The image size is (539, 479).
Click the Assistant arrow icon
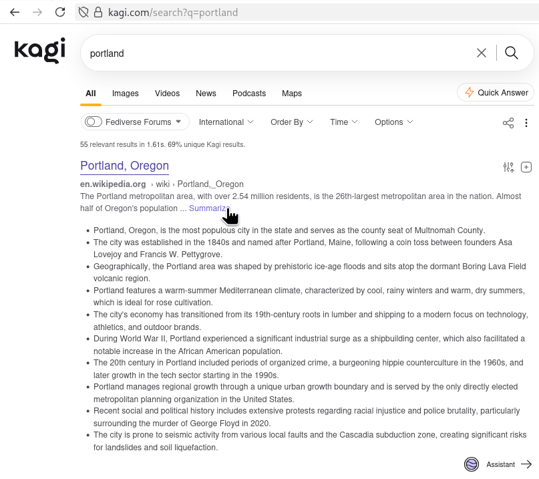pos(526,464)
